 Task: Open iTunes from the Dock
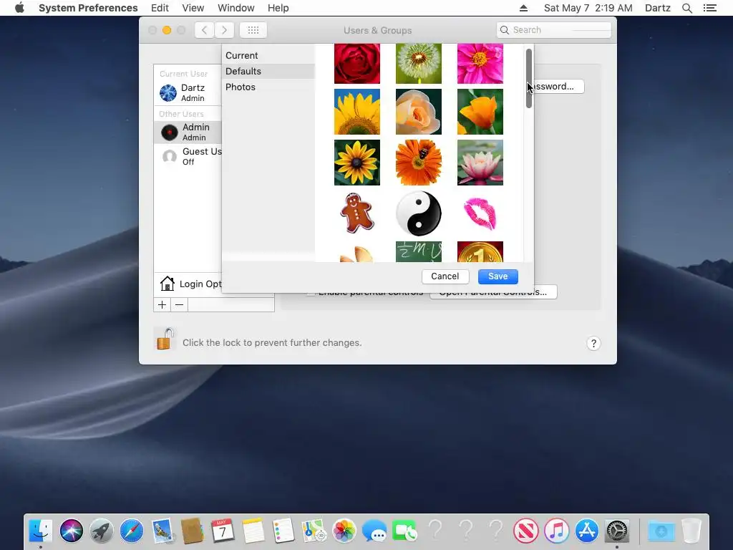pyautogui.click(x=556, y=531)
